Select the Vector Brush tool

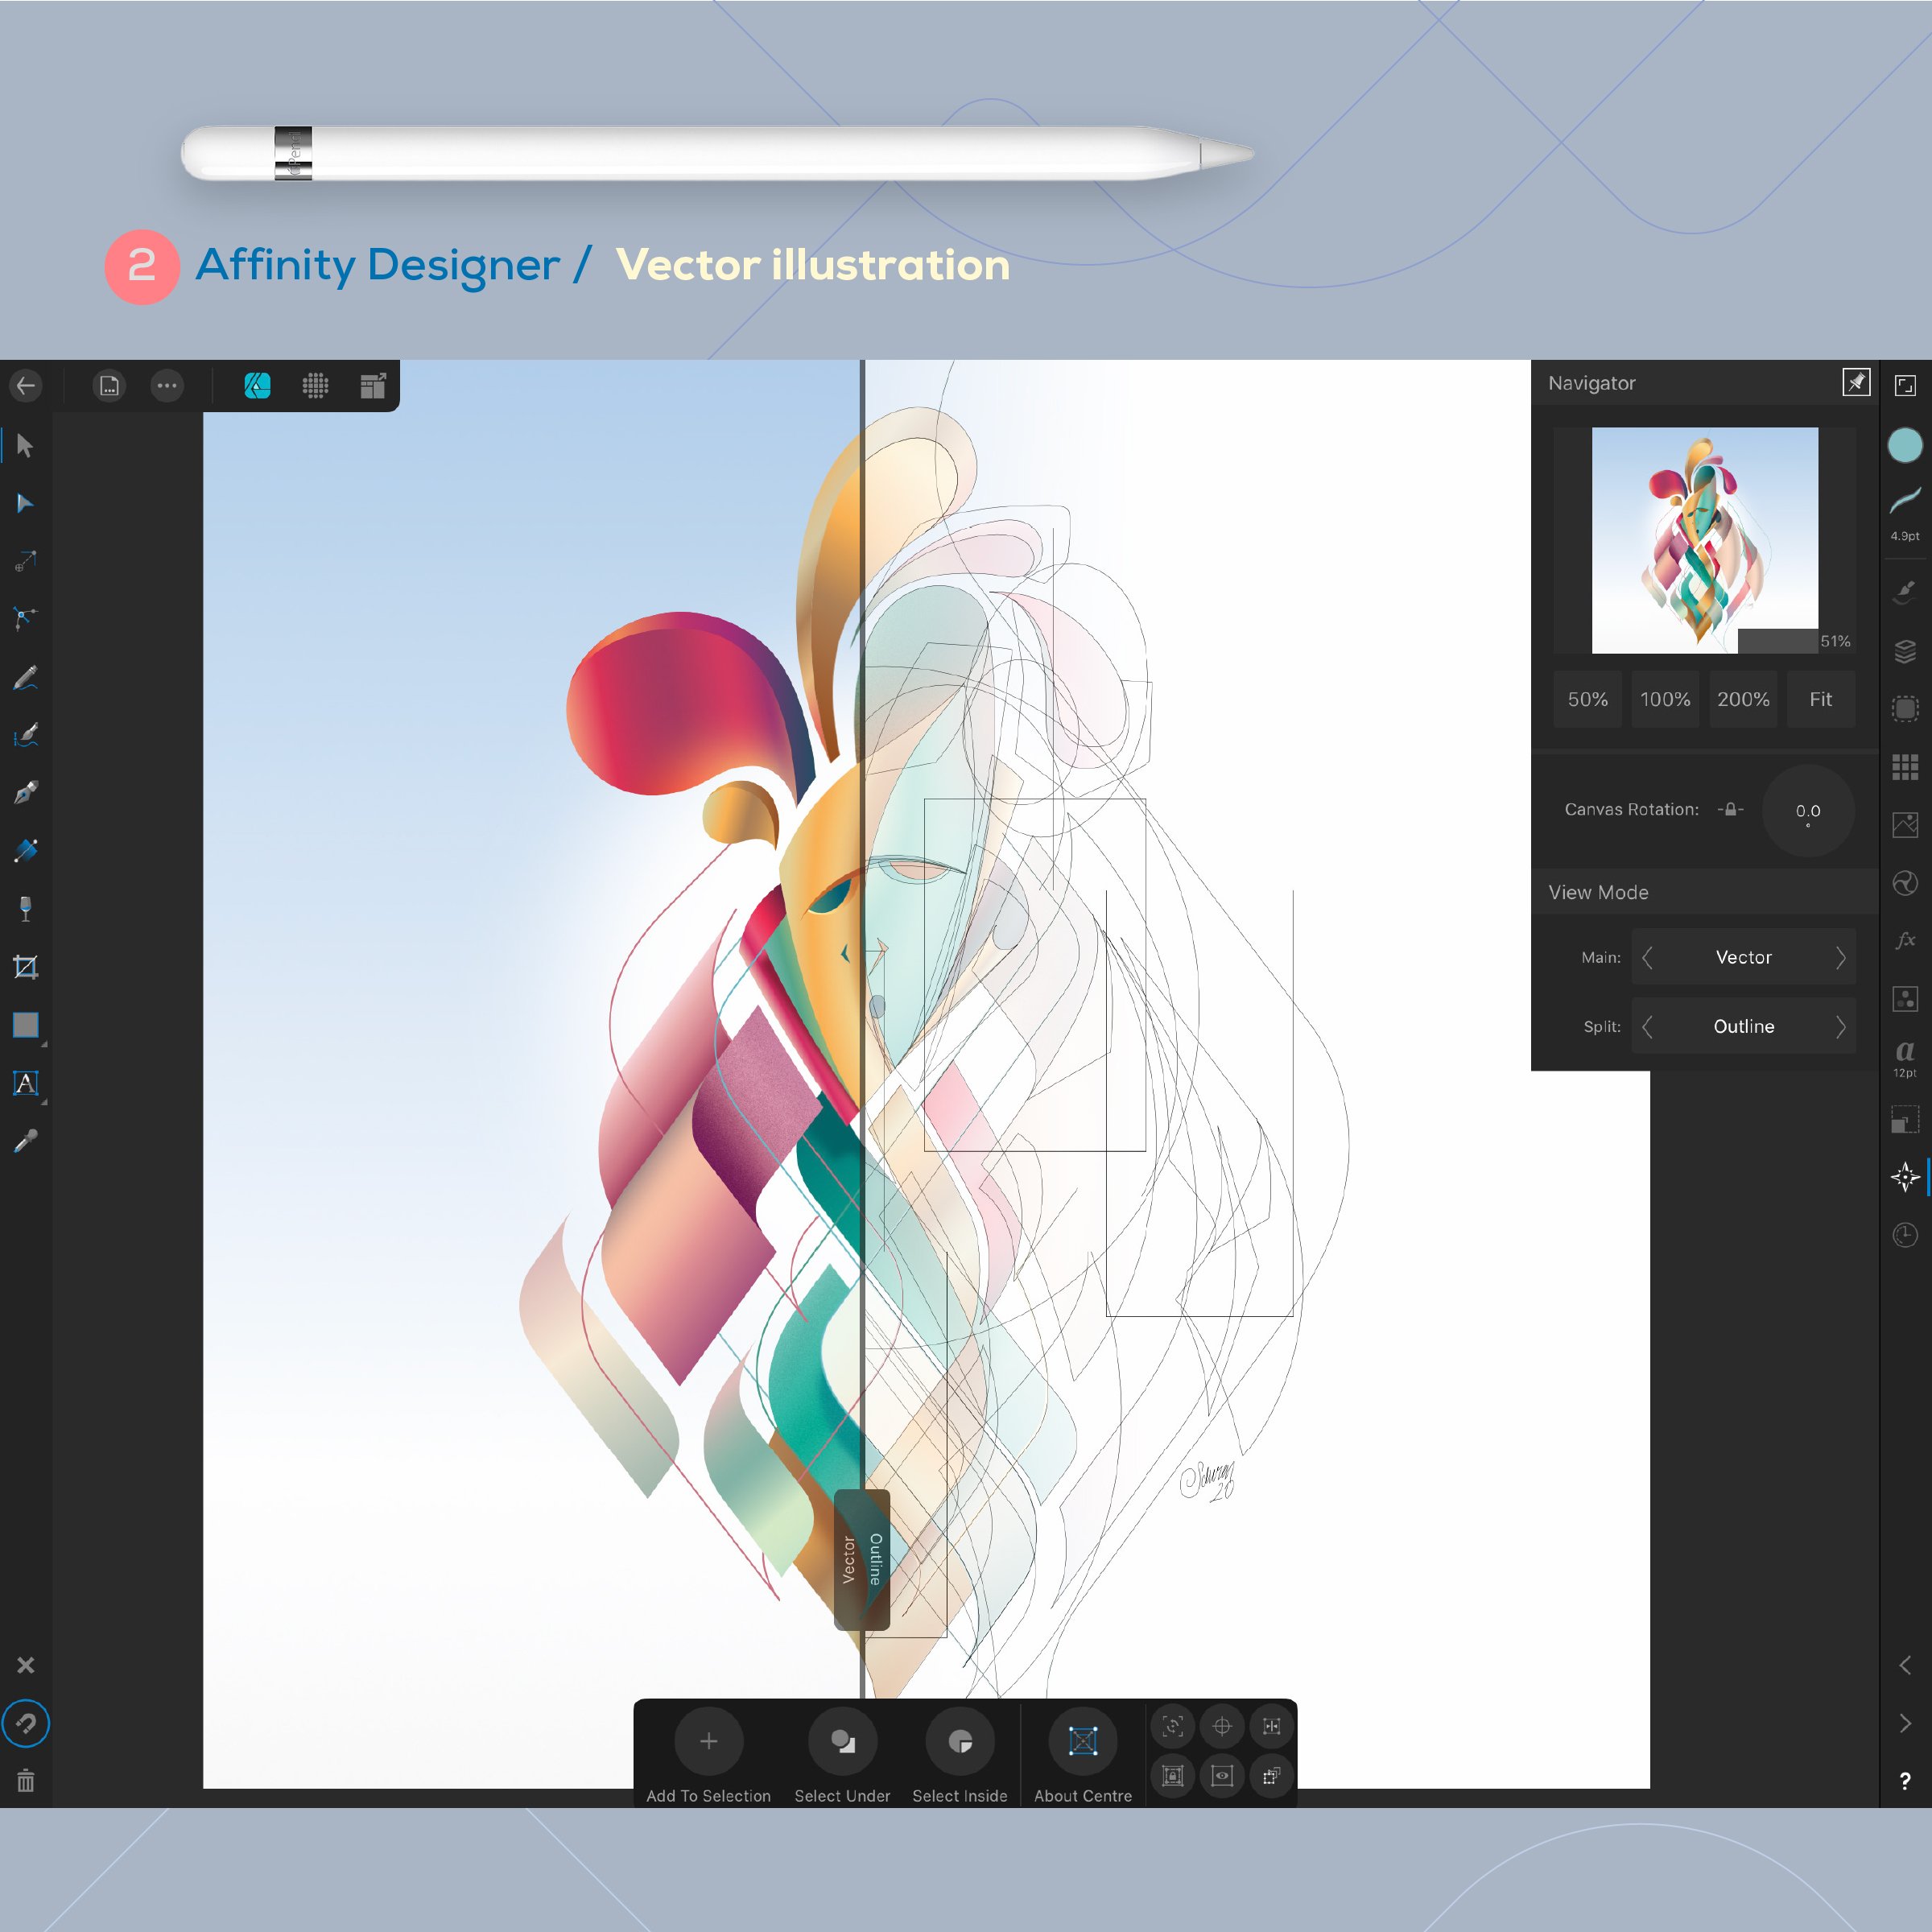(x=26, y=736)
